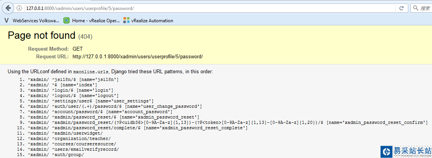432x158 pixels.
Task: Focus the address bar URL field
Action: pyautogui.click(x=192, y=8)
